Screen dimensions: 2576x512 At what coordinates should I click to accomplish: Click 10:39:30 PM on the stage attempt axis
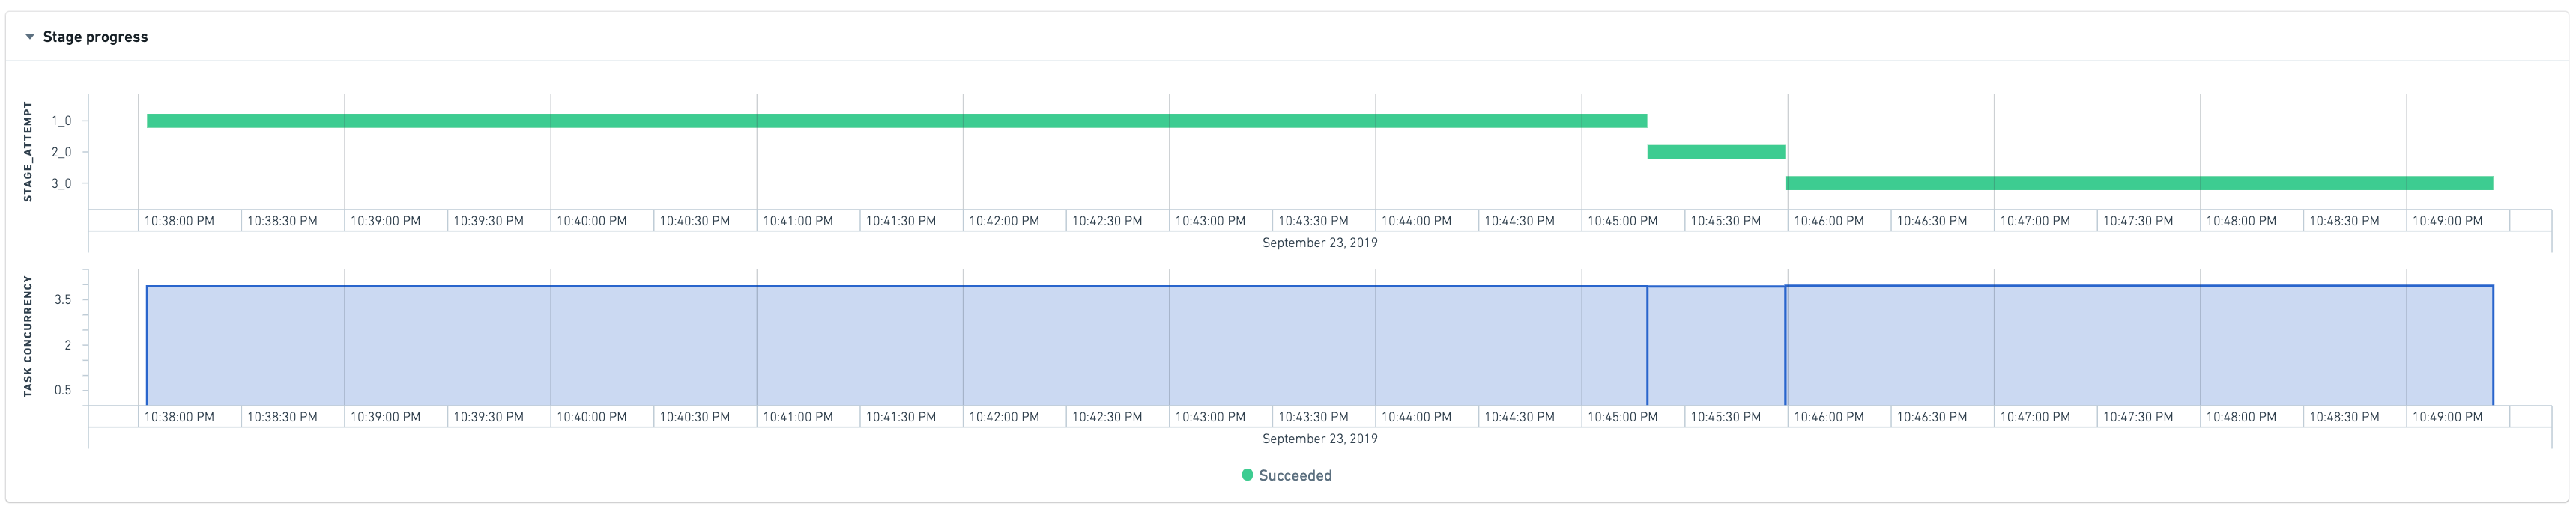click(488, 221)
